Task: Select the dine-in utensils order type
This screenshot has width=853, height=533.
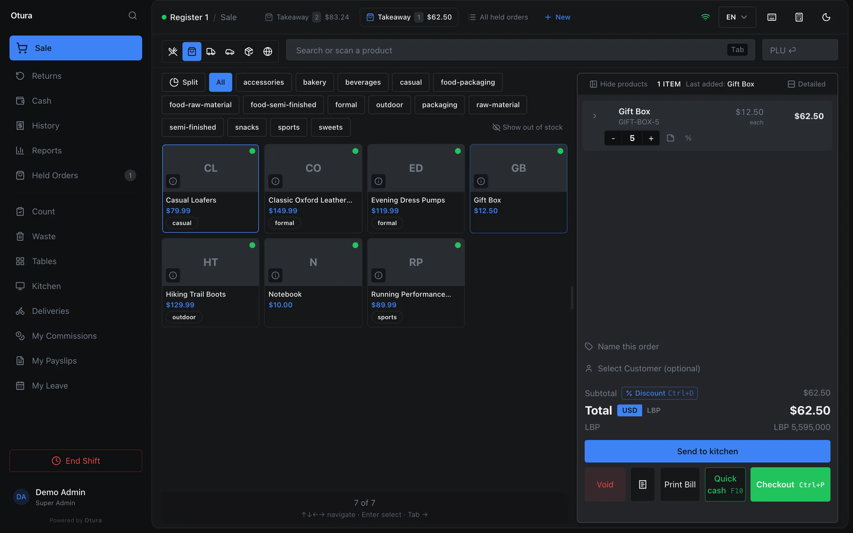Action: [x=173, y=52]
